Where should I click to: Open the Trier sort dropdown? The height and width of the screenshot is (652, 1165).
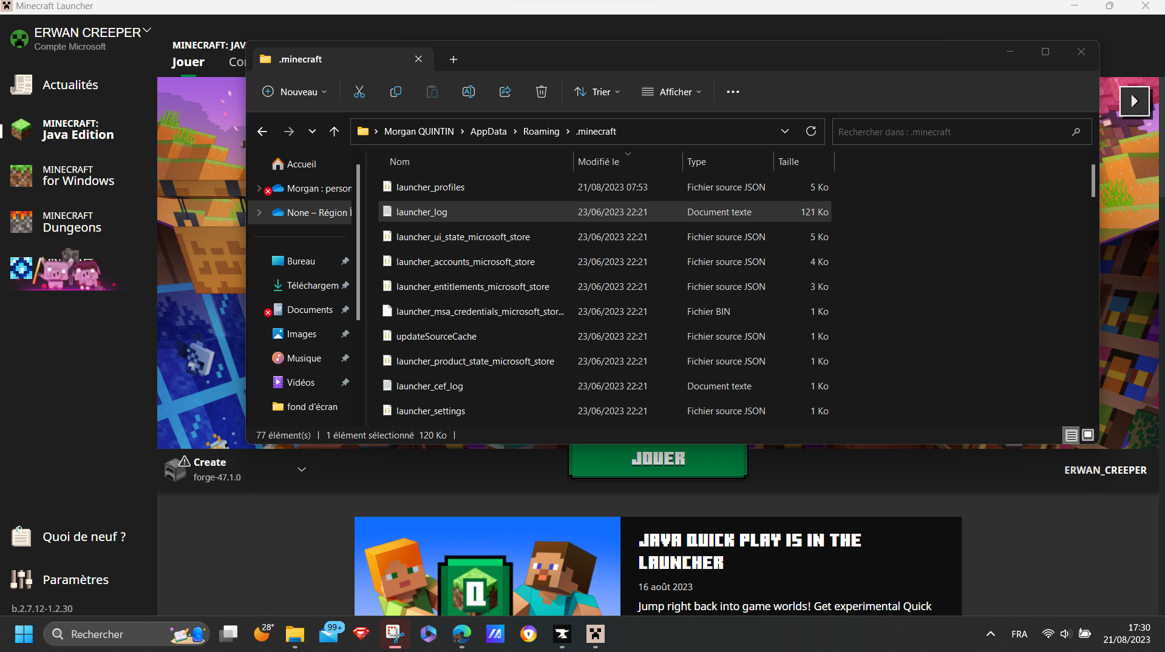[597, 92]
